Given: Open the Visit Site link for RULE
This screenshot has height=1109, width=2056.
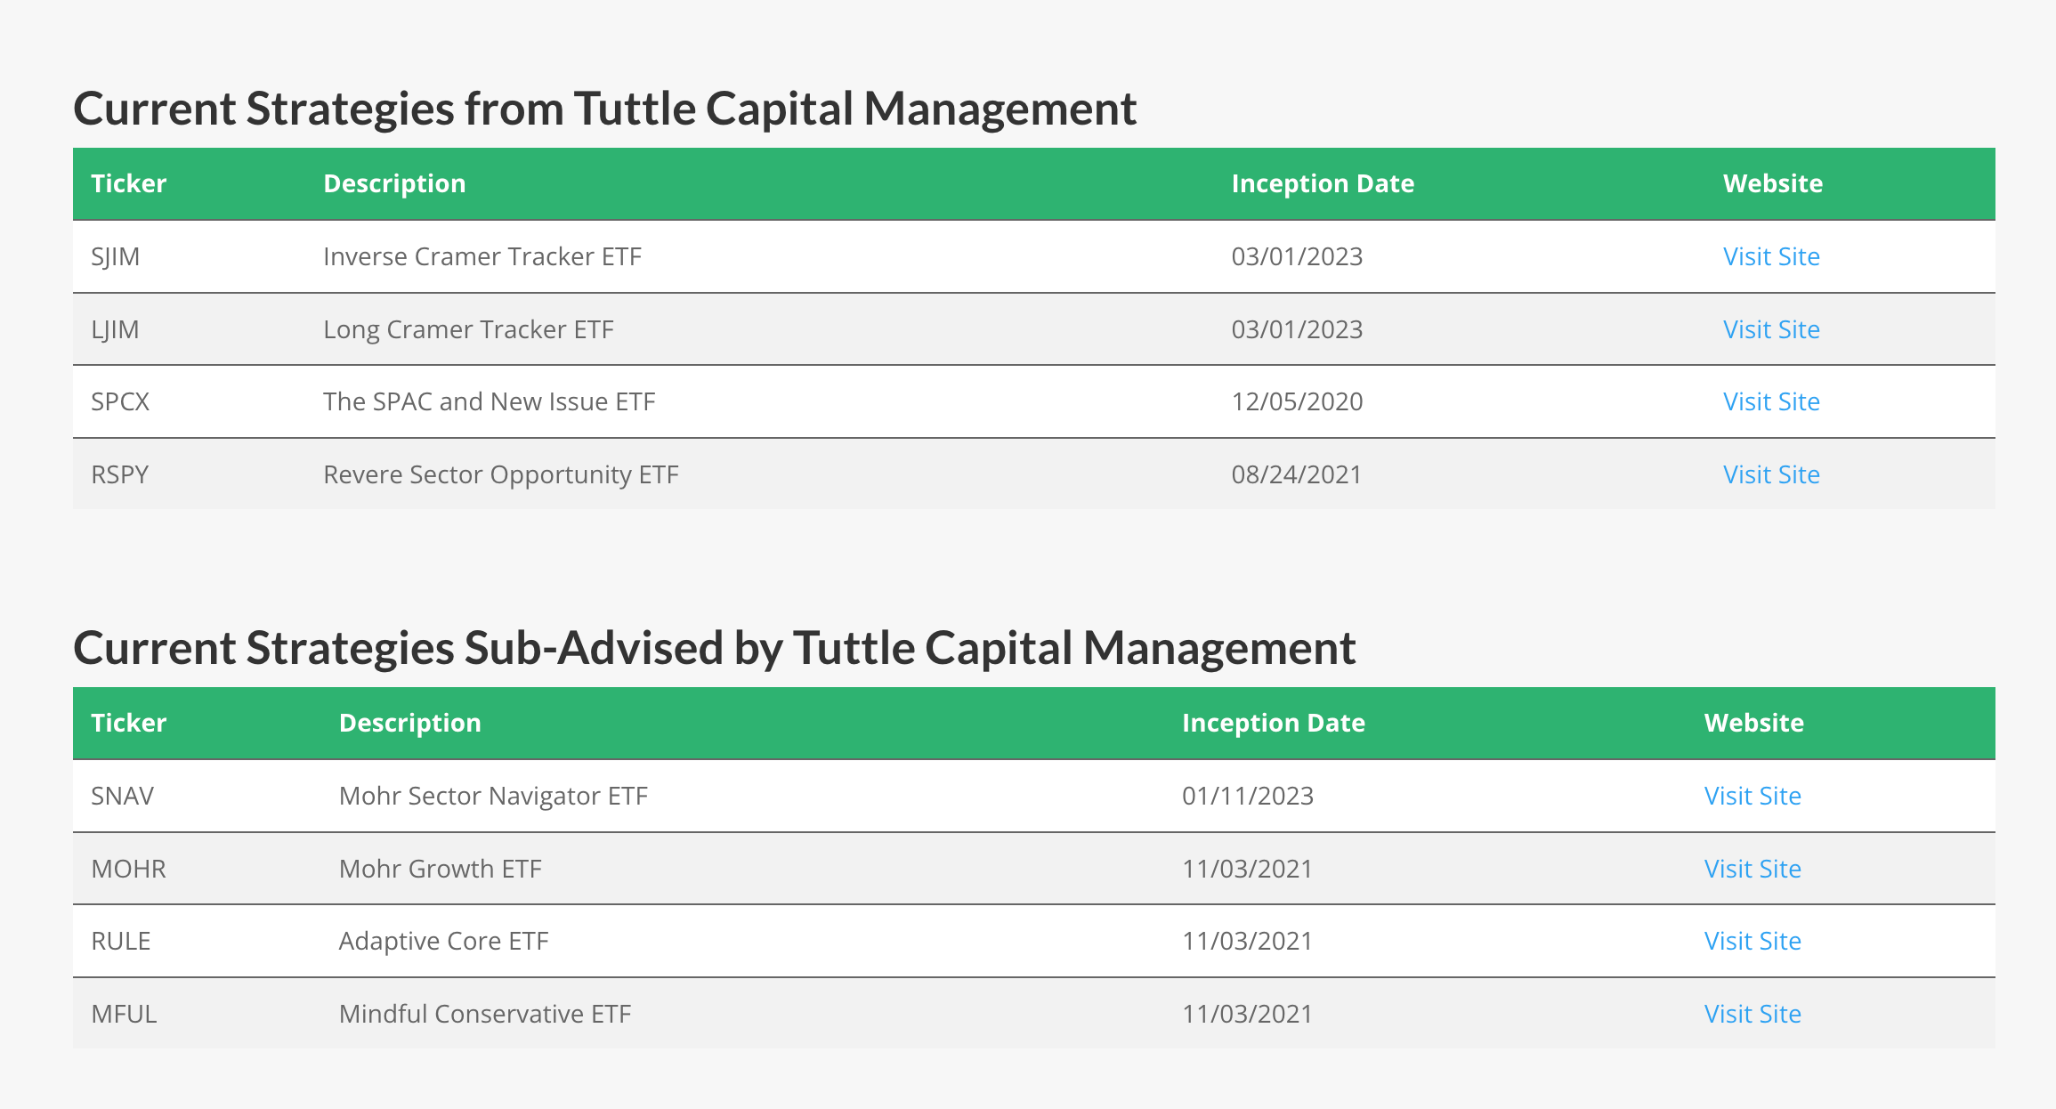Looking at the screenshot, I should point(1752,941).
